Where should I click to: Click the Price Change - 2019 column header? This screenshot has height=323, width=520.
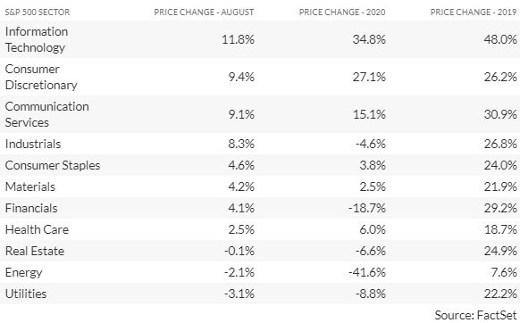coord(474,12)
